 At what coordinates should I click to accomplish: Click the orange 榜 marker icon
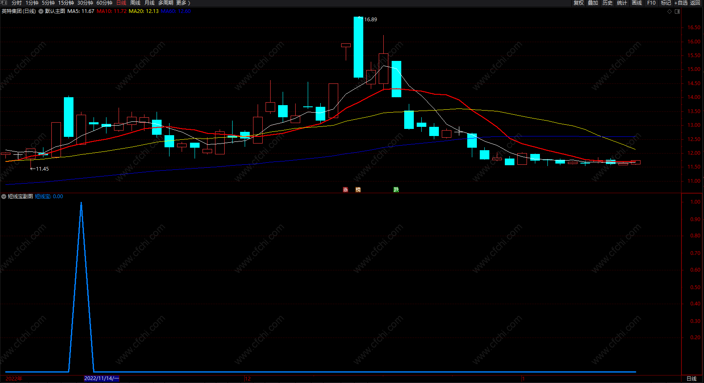[358, 190]
